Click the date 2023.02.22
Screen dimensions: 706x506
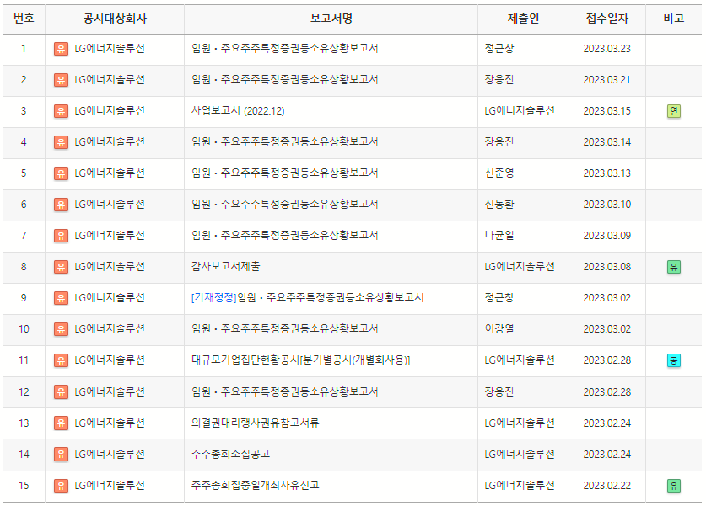[x=607, y=486]
